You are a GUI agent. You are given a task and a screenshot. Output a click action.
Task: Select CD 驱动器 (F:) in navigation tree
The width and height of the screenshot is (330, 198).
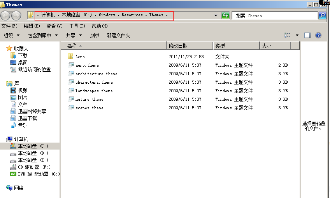coord(34,167)
